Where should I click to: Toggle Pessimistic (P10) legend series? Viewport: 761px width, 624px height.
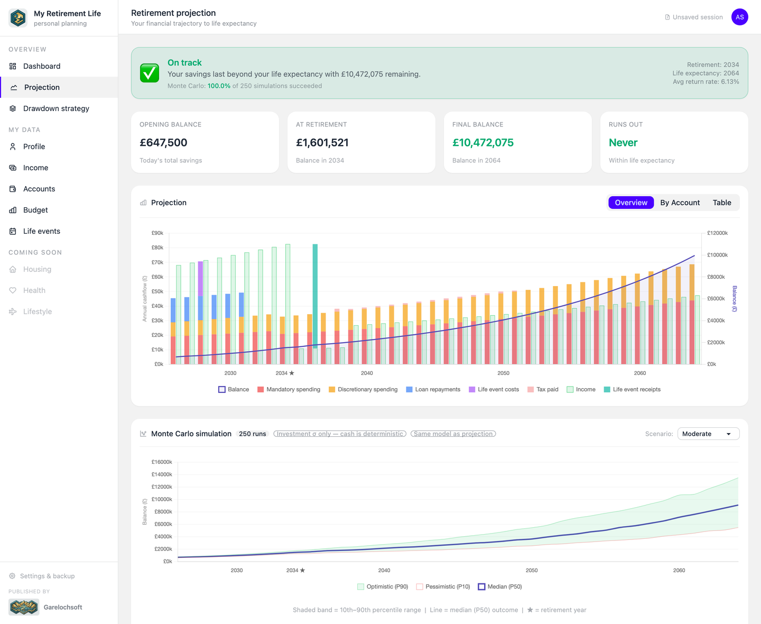[443, 586]
